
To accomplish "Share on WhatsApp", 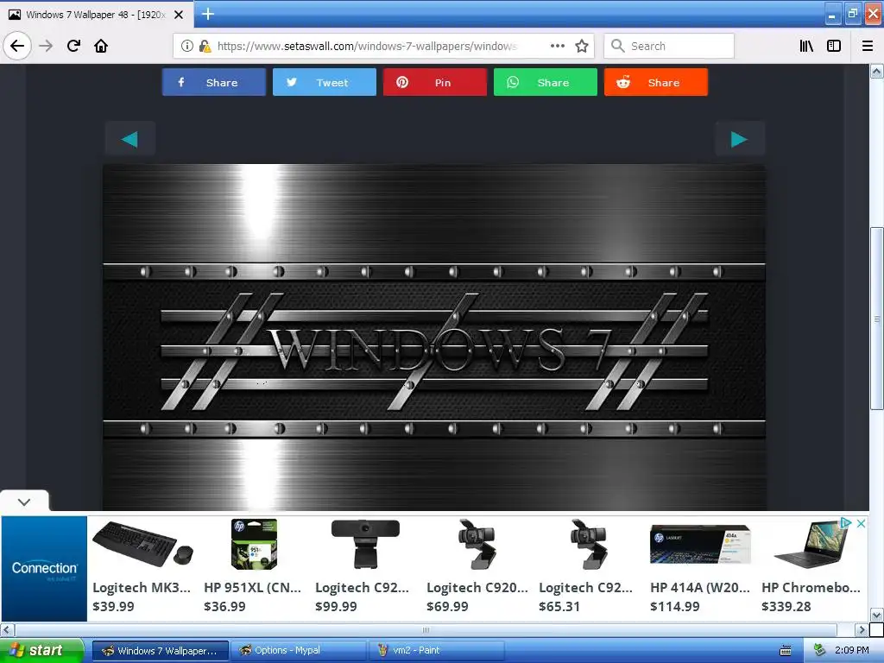I will (546, 82).
